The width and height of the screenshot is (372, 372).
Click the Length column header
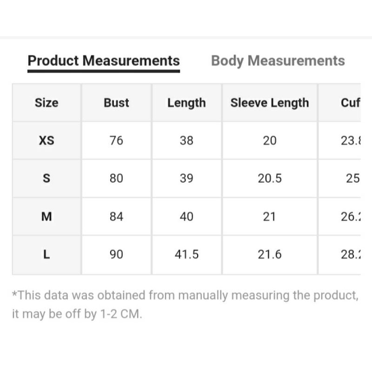(x=186, y=103)
